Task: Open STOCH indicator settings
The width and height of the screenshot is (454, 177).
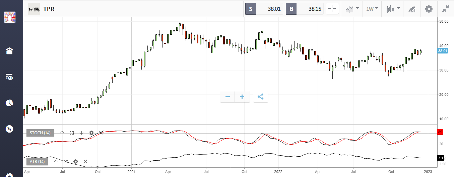Action: [91, 133]
